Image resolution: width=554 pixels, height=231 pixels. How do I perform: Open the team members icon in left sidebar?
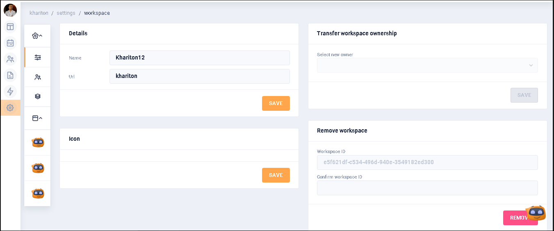coord(10,59)
